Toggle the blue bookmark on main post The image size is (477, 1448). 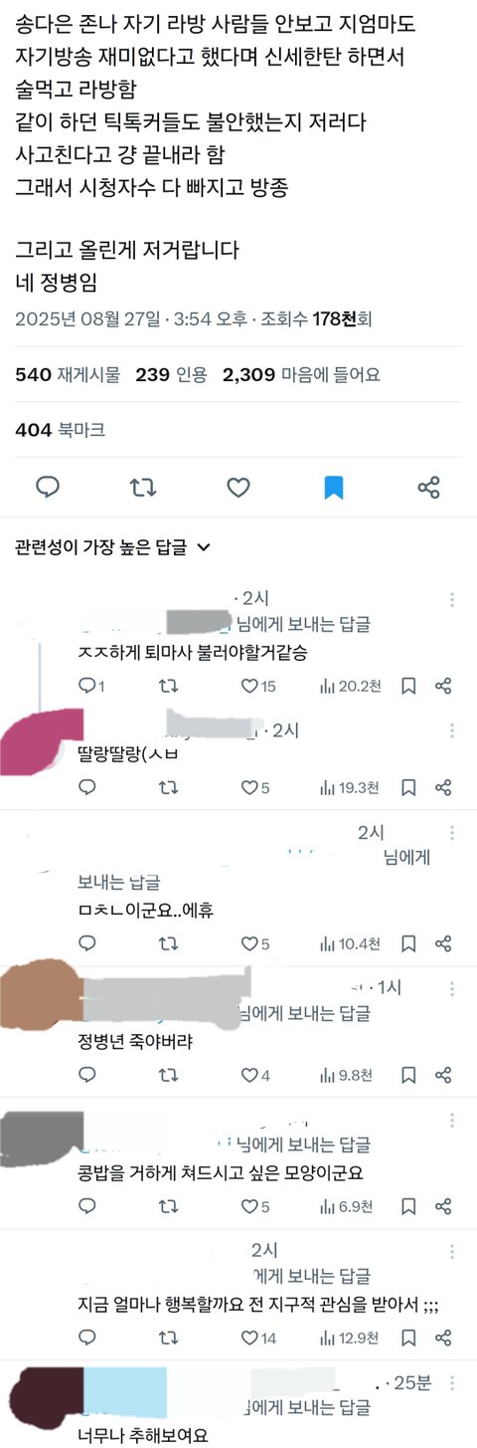pyautogui.click(x=334, y=487)
